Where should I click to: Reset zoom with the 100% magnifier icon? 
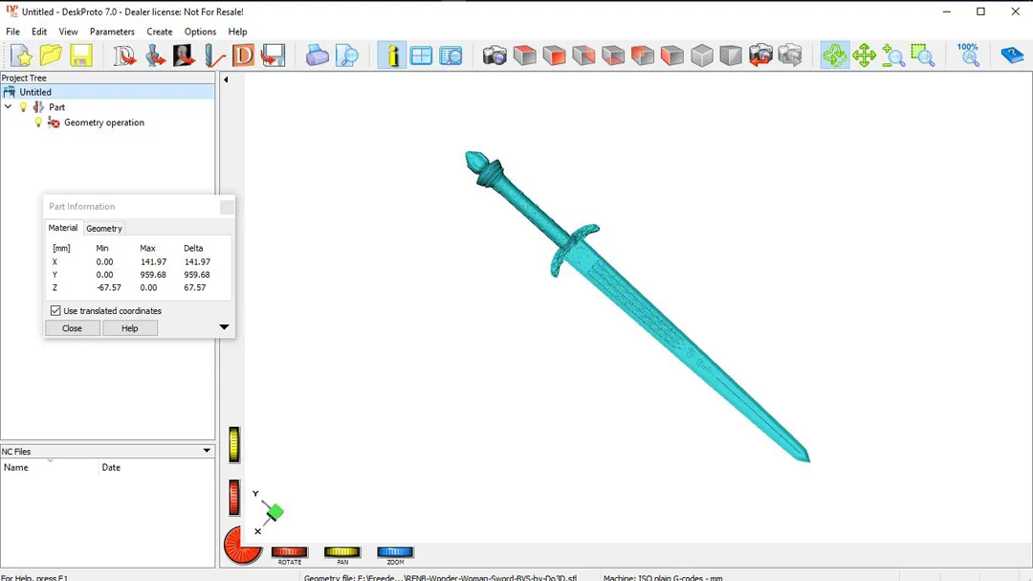968,56
